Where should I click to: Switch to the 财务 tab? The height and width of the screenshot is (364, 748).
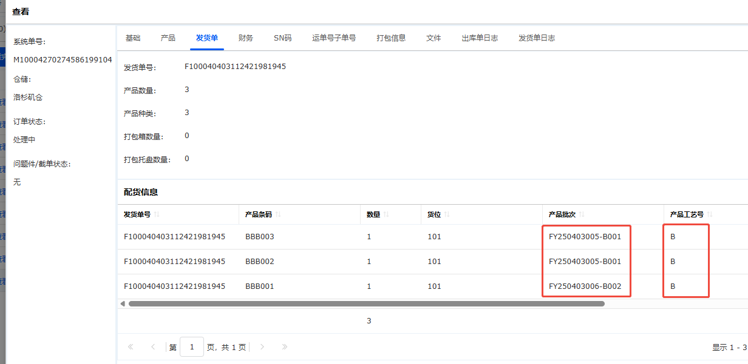pos(246,38)
